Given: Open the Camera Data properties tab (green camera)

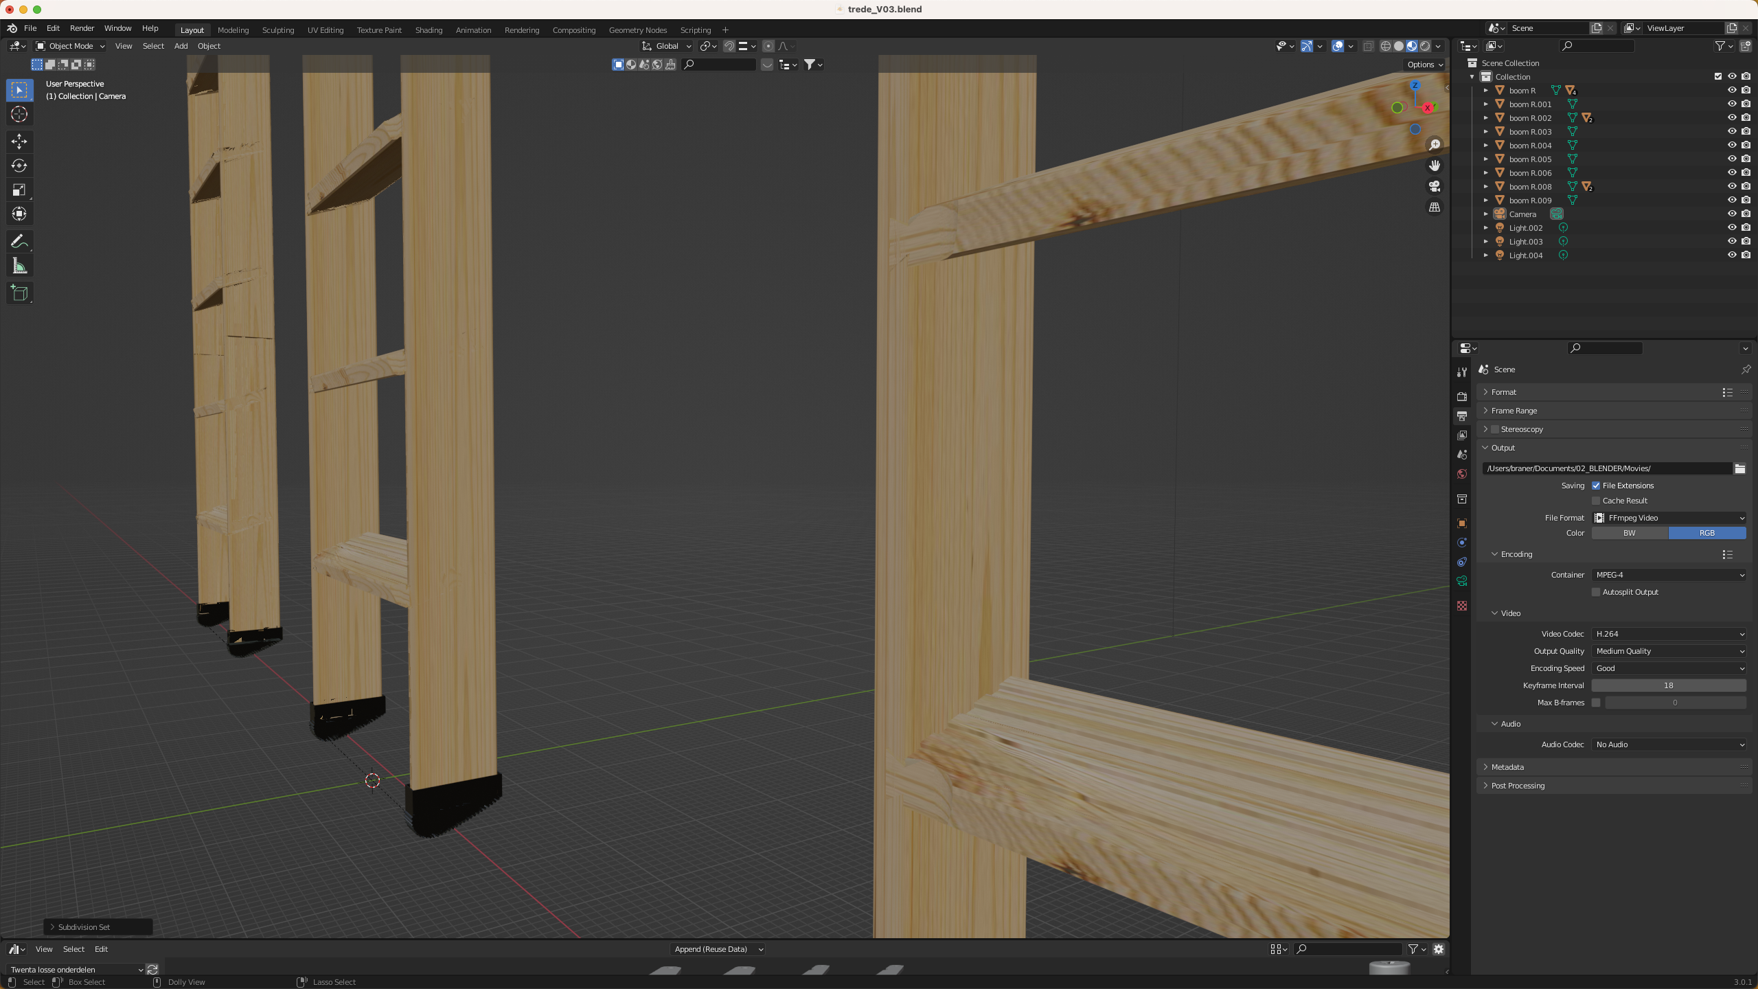Looking at the screenshot, I should (1462, 581).
